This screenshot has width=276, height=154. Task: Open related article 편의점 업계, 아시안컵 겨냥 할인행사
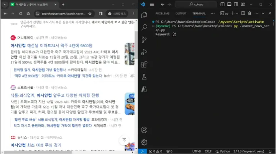point(40,70)
